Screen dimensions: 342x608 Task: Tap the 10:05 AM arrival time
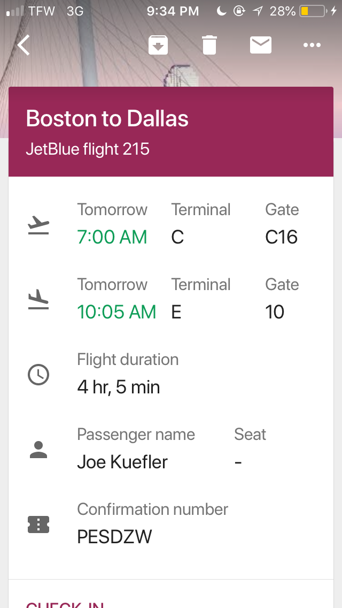(x=116, y=312)
